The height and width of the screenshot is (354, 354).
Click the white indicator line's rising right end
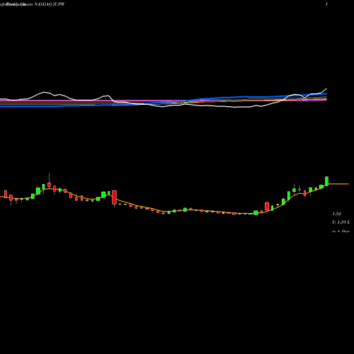[324, 91]
